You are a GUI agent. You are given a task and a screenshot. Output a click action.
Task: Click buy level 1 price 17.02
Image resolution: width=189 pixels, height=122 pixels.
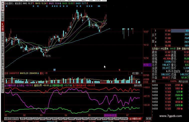click(x=168, y=31)
